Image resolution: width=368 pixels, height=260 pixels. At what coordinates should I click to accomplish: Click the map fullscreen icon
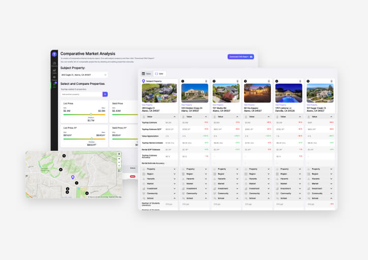tap(119, 171)
